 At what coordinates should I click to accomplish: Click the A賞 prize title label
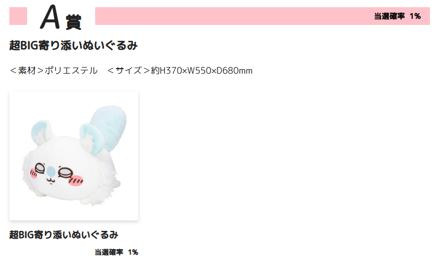[x=61, y=18]
